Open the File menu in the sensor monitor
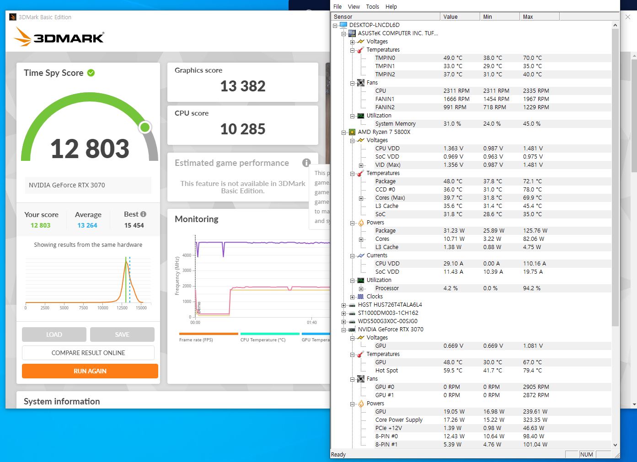The width and height of the screenshot is (637, 462). click(x=337, y=6)
